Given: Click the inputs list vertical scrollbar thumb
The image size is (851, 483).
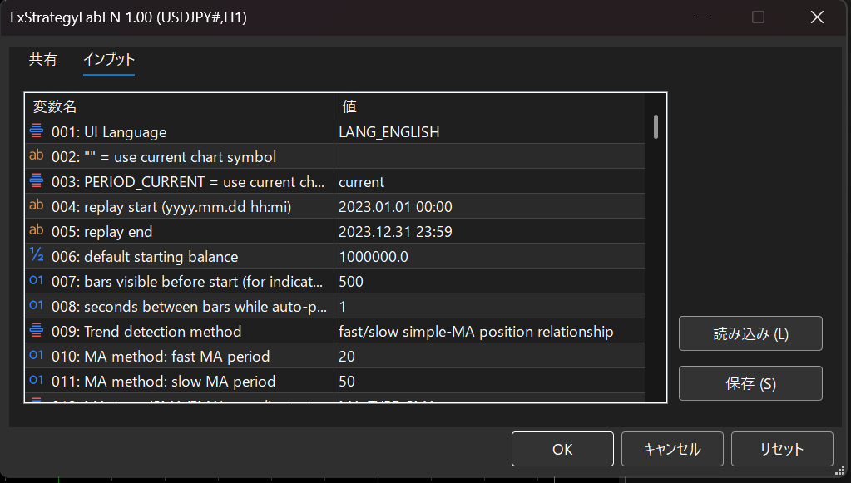Looking at the screenshot, I should [656, 126].
